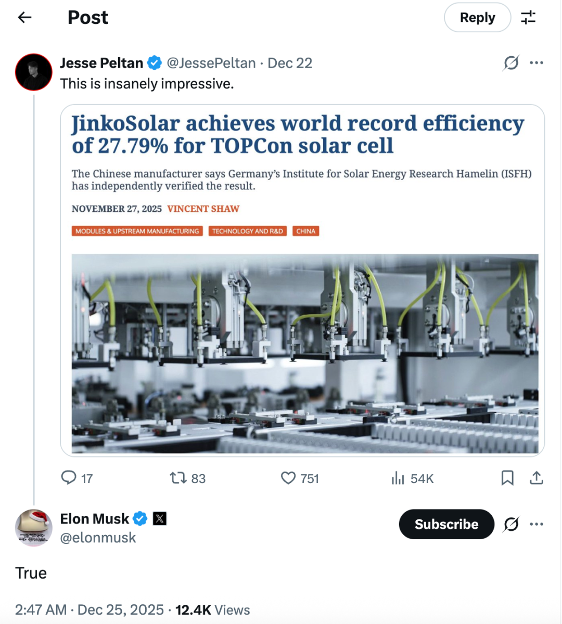The image size is (562, 624).
Task: Subscribe to Elon Musk
Action: 446,524
